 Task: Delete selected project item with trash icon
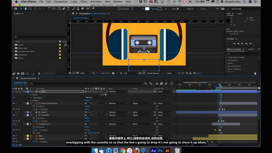click(39, 74)
